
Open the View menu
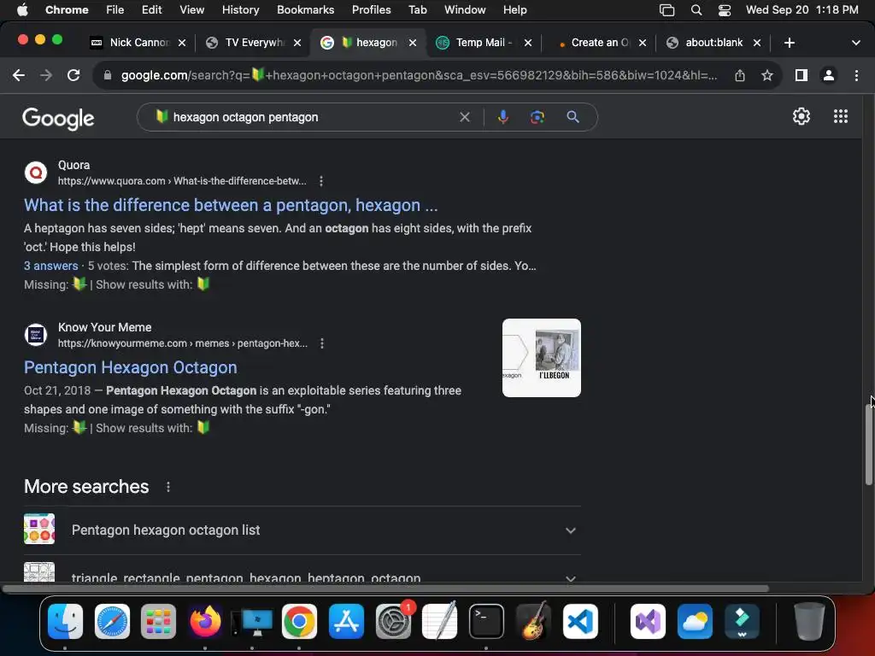pos(191,9)
